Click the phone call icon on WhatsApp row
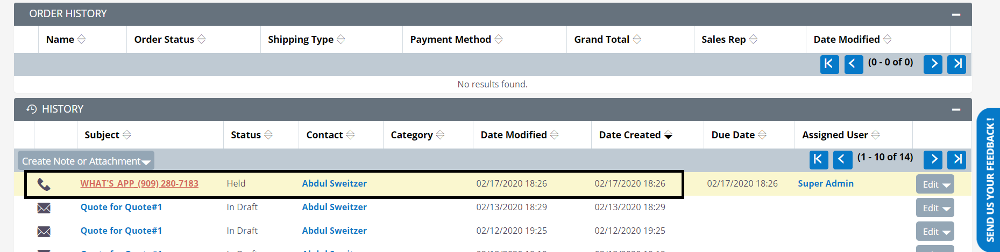1000x252 pixels. (x=44, y=184)
